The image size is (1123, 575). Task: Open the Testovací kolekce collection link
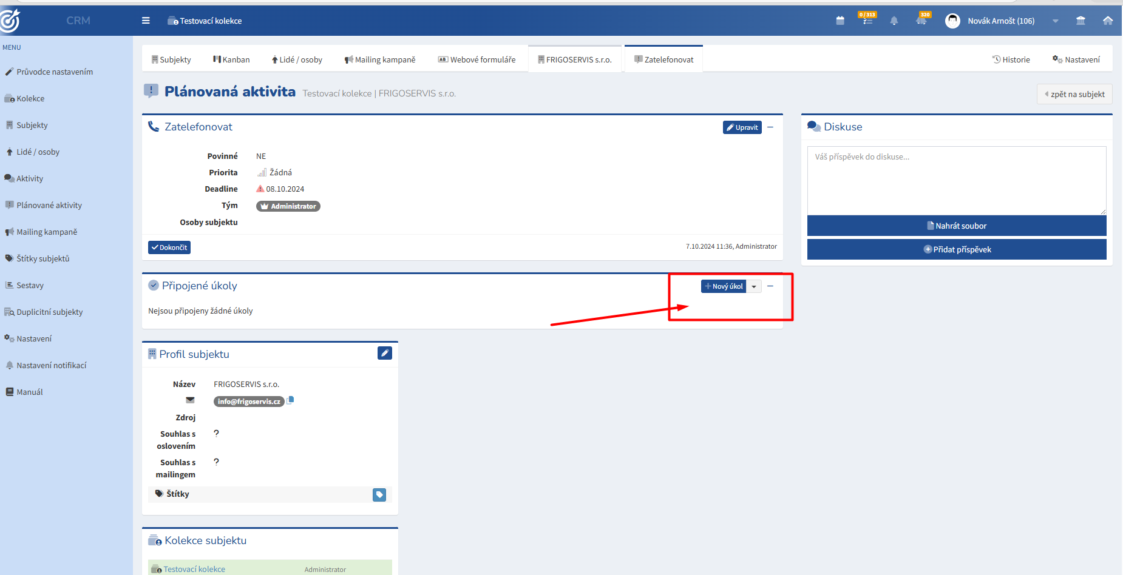pos(194,569)
